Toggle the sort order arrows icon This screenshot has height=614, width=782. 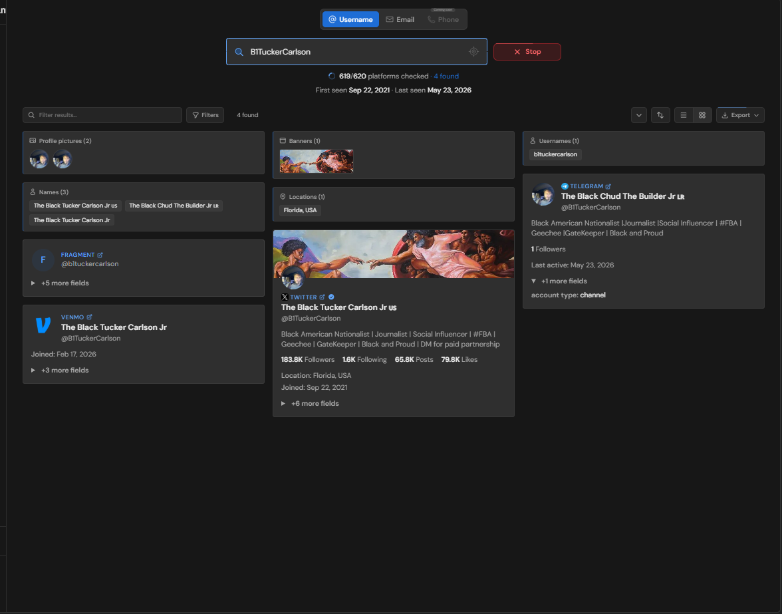pyautogui.click(x=660, y=115)
